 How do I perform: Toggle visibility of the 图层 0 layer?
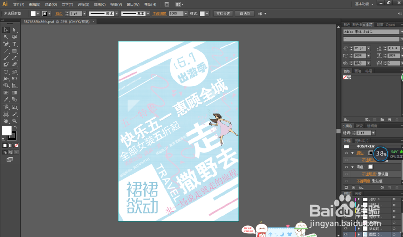(x=346, y=234)
